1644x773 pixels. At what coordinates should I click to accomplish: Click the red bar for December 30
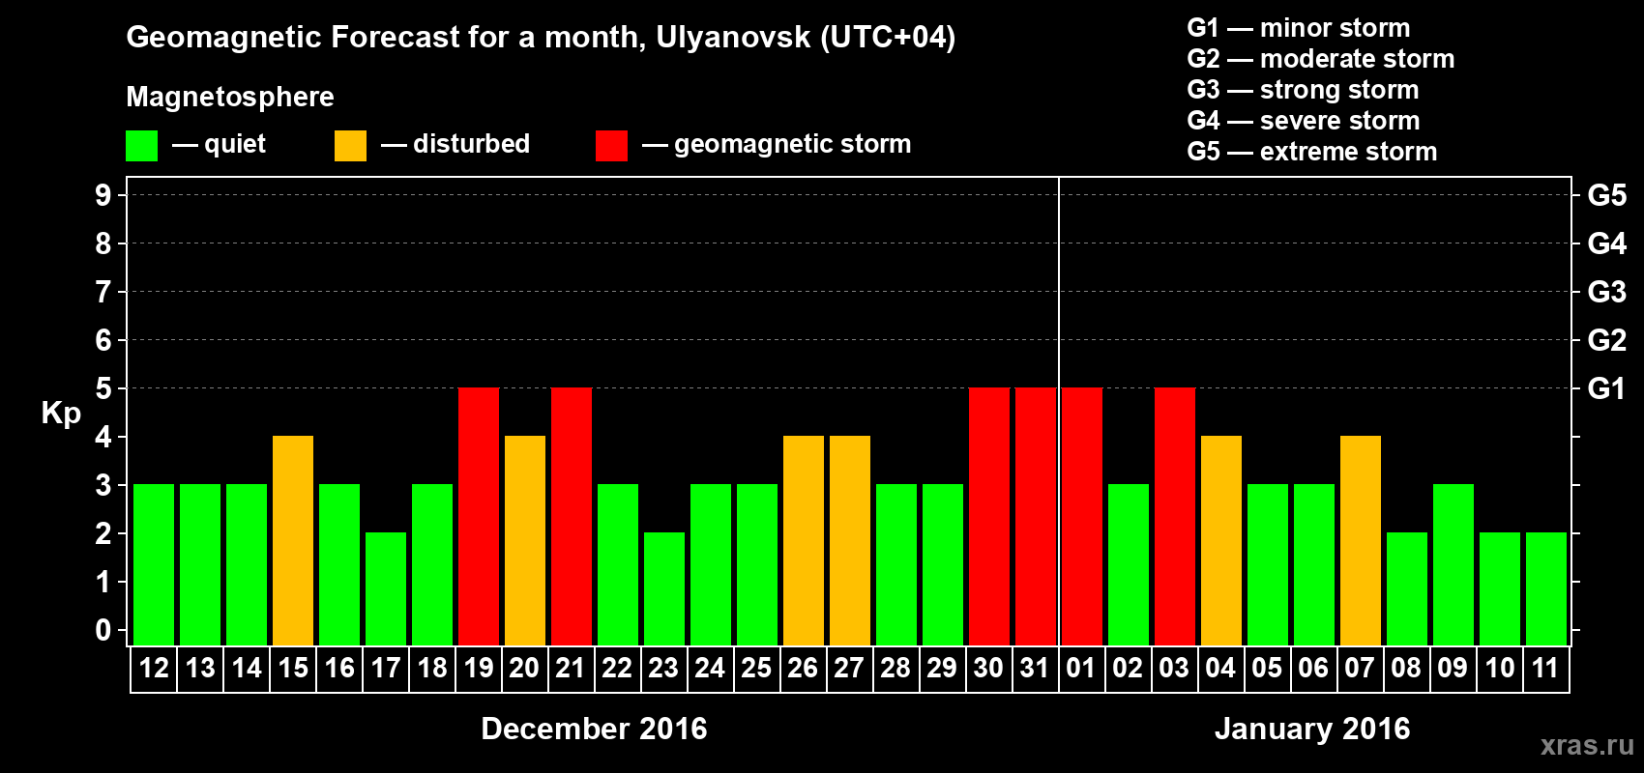point(989,516)
